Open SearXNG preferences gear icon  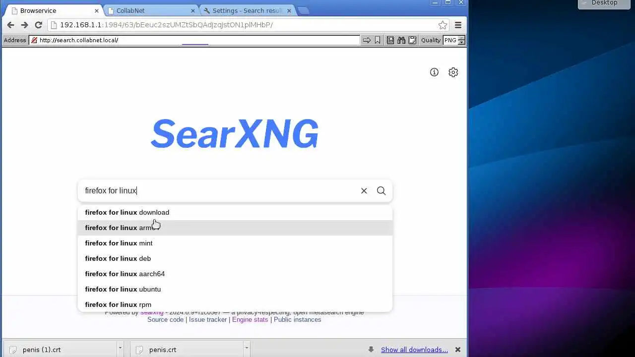[453, 72]
